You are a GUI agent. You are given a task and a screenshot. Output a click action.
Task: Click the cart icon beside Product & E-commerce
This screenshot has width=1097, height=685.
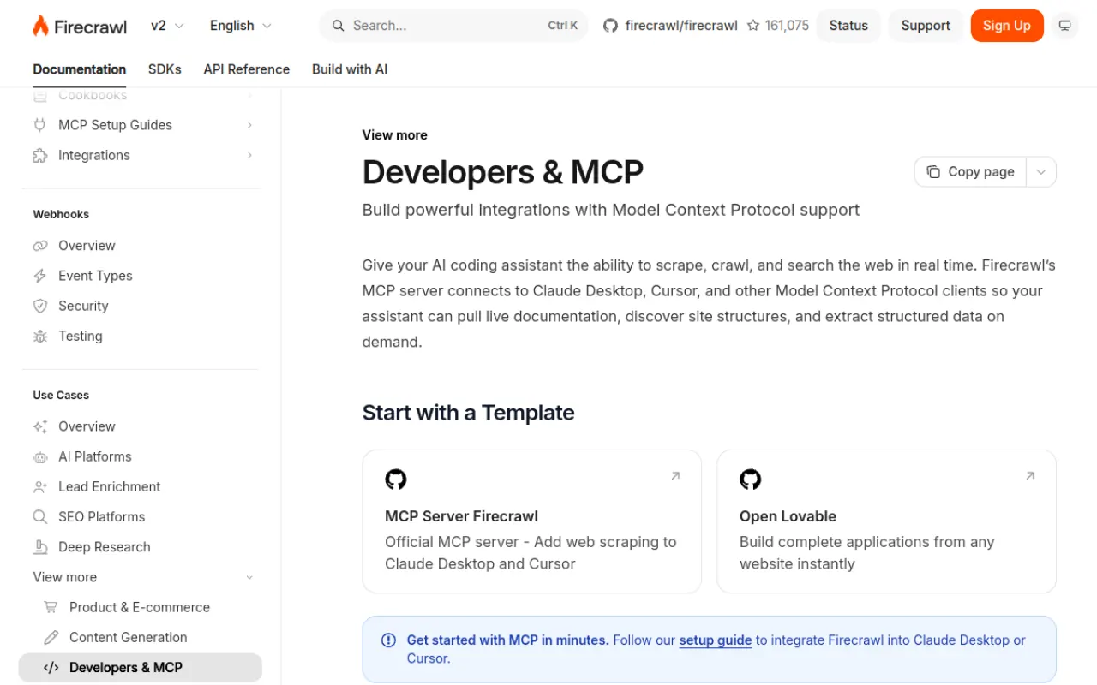[51, 607]
